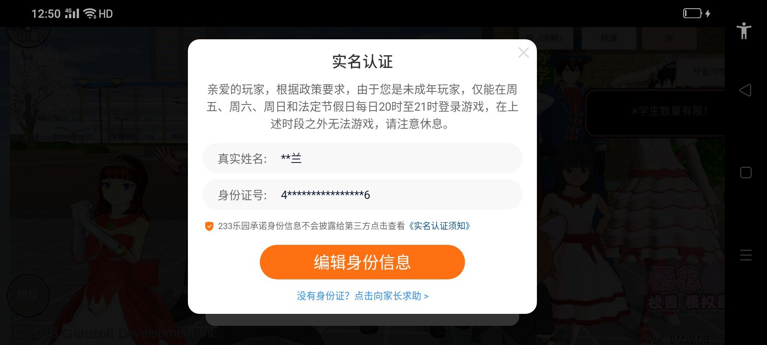Click 没有身份证？点击向家长求助 link

[x=362, y=296]
